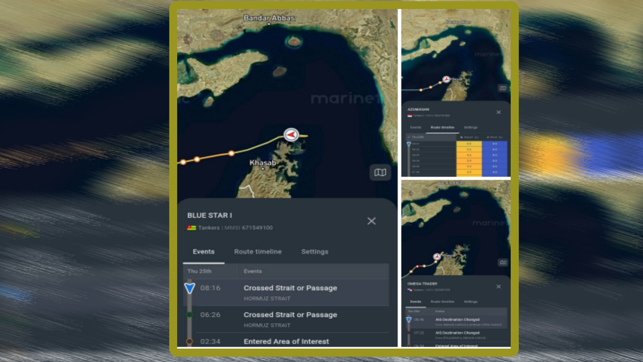Click blue triangle timeline marker at 08:16
This screenshot has width=643, height=362.
point(190,288)
